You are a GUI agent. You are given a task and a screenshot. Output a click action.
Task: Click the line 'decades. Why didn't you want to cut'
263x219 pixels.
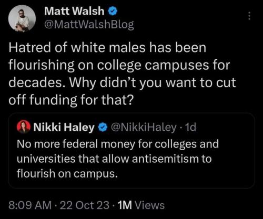(x=122, y=82)
